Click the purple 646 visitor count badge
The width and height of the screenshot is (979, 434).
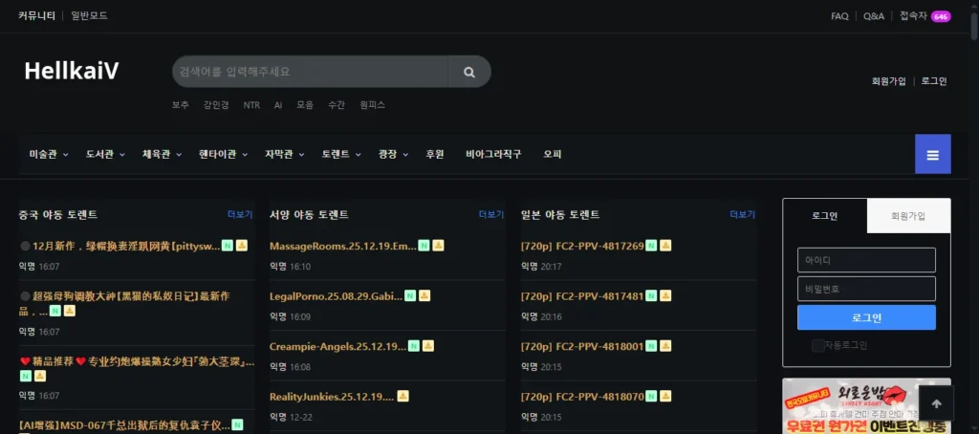click(941, 16)
